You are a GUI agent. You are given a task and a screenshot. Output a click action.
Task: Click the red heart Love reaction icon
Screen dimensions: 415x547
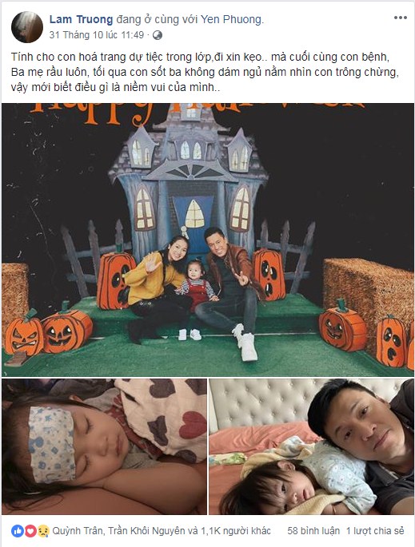click(30, 531)
